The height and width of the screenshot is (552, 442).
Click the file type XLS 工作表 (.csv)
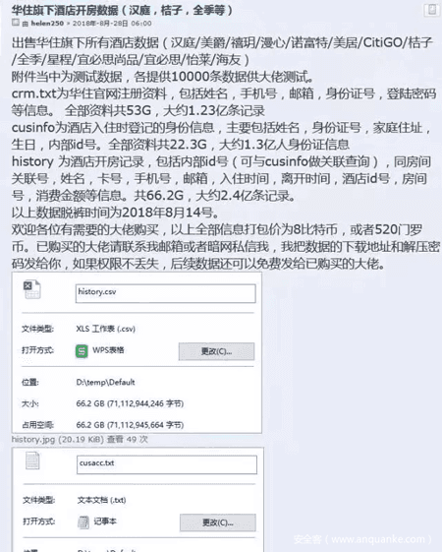tap(106, 329)
